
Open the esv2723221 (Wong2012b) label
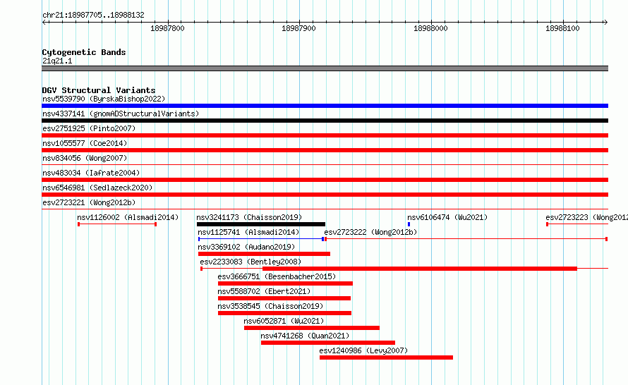89,202
